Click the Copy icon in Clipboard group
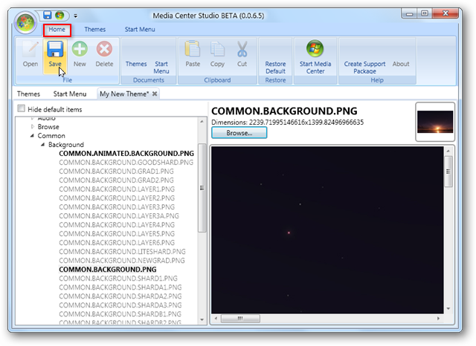Viewport: 476px width, 346px height. point(217,49)
